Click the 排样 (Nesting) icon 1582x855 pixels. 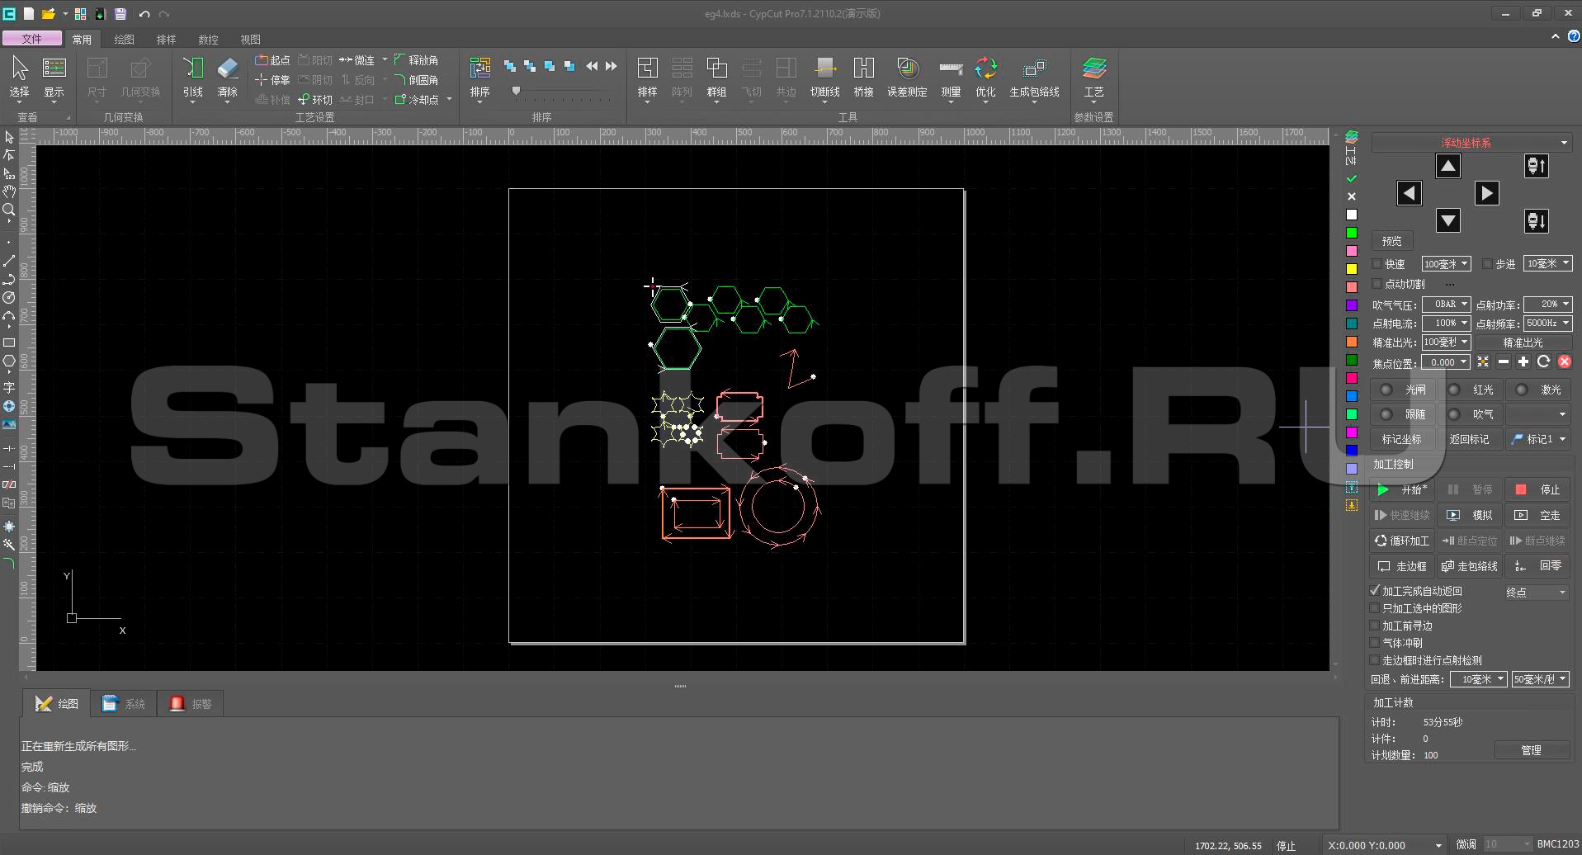point(648,78)
